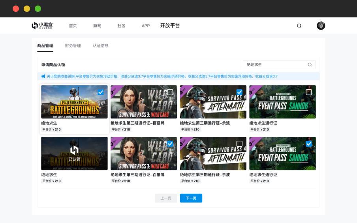Click the green maximize dot
357x223 pixels.
[38, 9]
